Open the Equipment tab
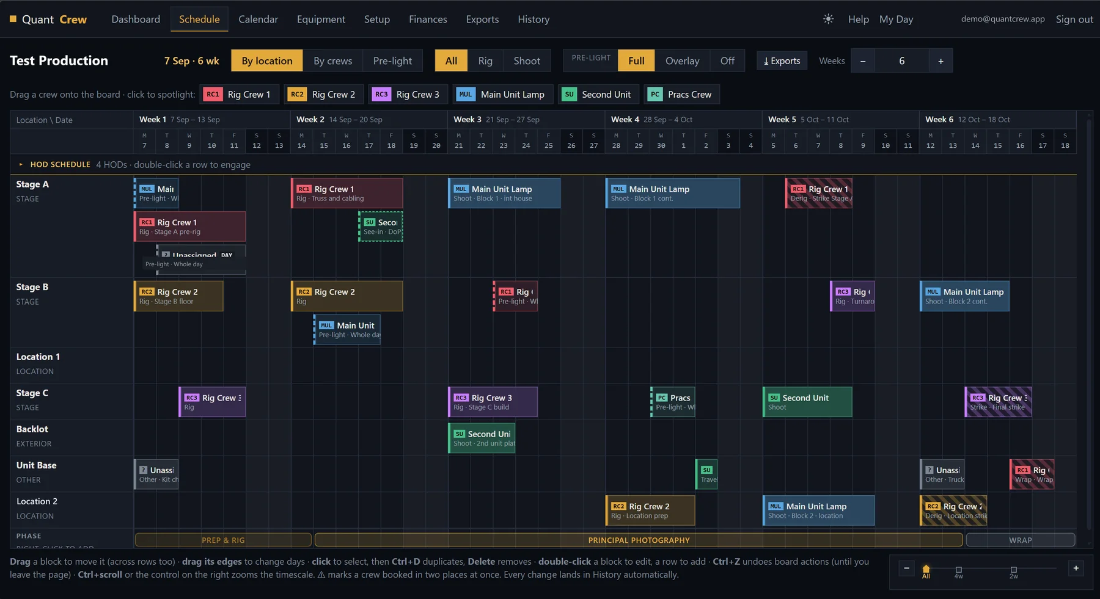This screenshot has height=599, width=1100. pyautogui.click(x=321, y=19)
